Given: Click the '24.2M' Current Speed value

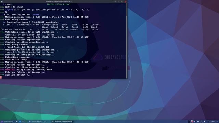Looking at the screenshot, I should pyautogui.click(x=95, y=30).
